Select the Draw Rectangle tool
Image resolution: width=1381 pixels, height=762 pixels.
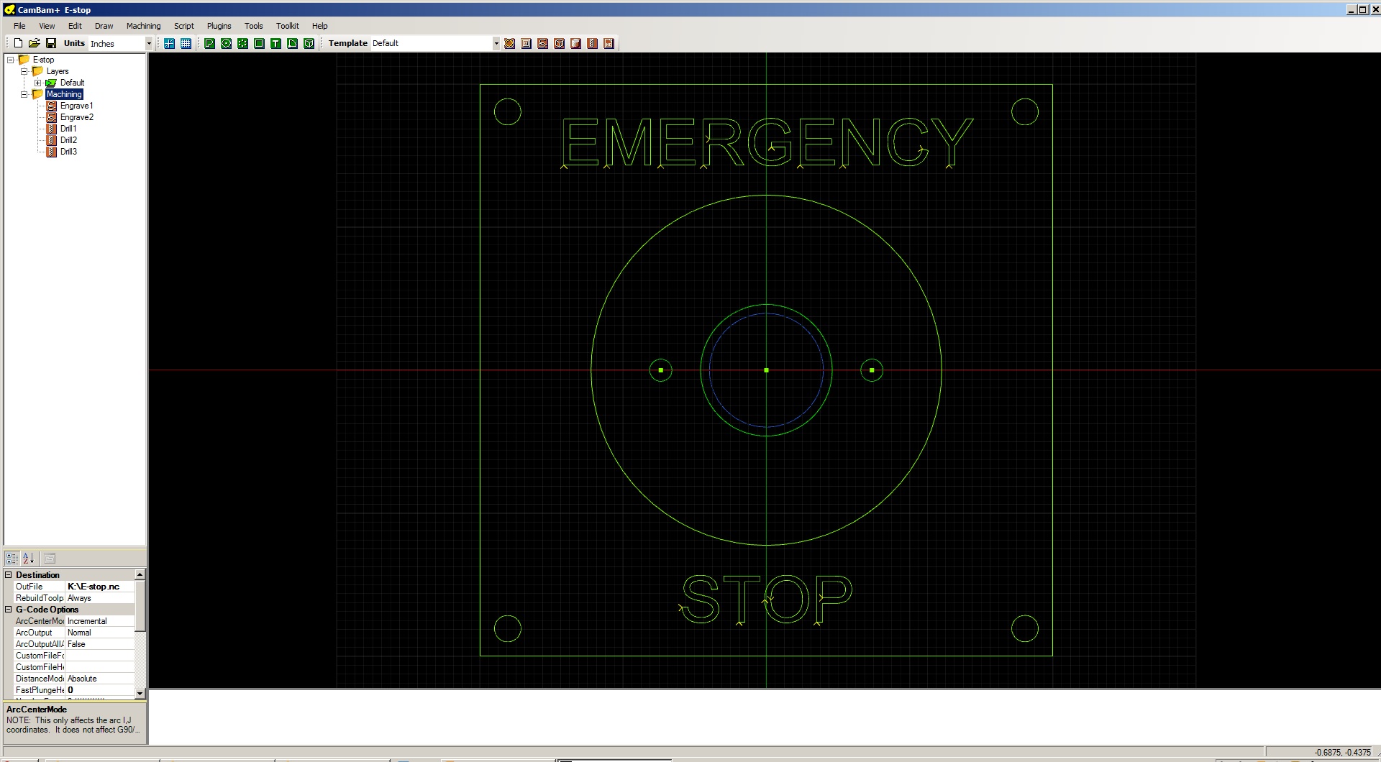259,43
